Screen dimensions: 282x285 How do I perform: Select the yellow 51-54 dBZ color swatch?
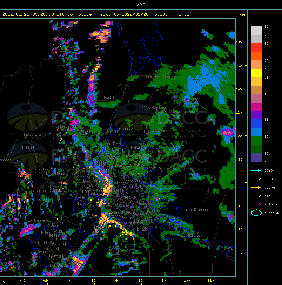256,73
